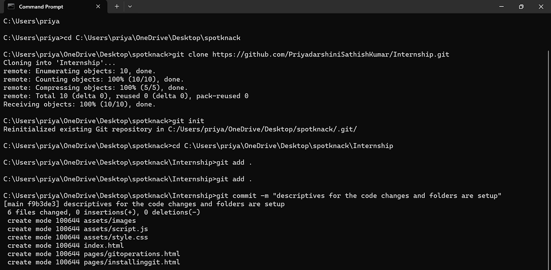Close the Command Prompt tab
The image size is (551, 270).
(x=98, y=6)
